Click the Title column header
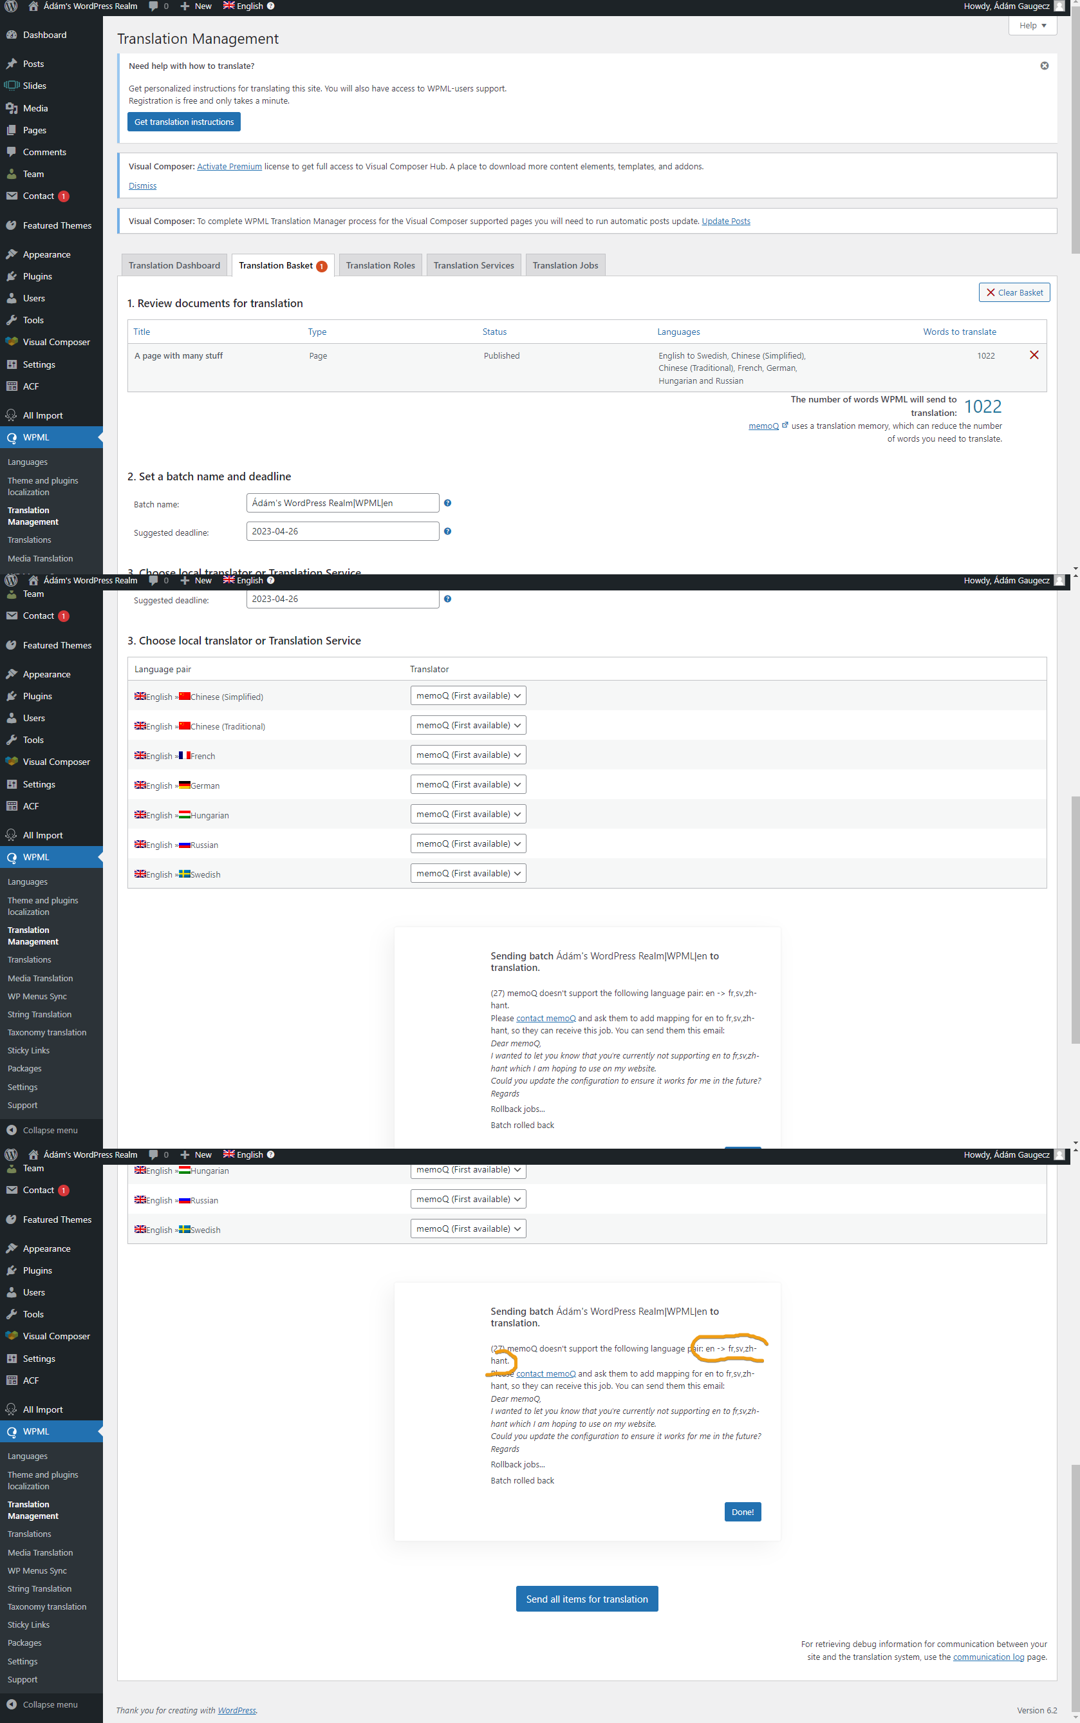This screenshot has height=1723, width=1080. [x=142, y=332]
